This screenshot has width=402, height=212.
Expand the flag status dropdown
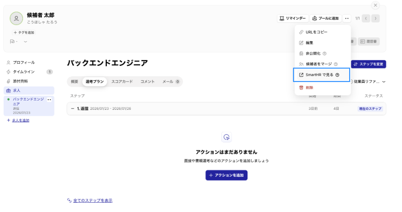(x=25, y=41)
